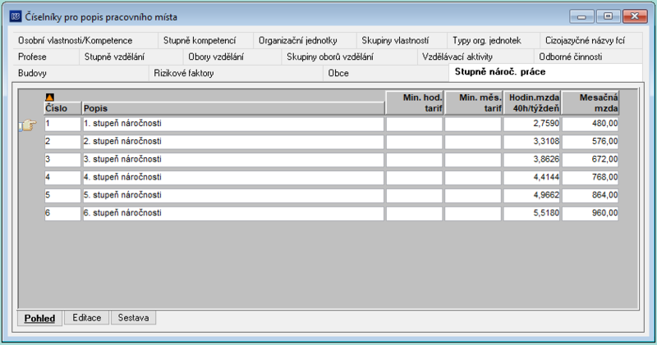657x345 pixels.
Task: Click hourly wage value 5,5180
Action: click(531, 213)
